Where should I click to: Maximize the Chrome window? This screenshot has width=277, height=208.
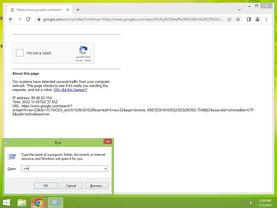[257, 6]
